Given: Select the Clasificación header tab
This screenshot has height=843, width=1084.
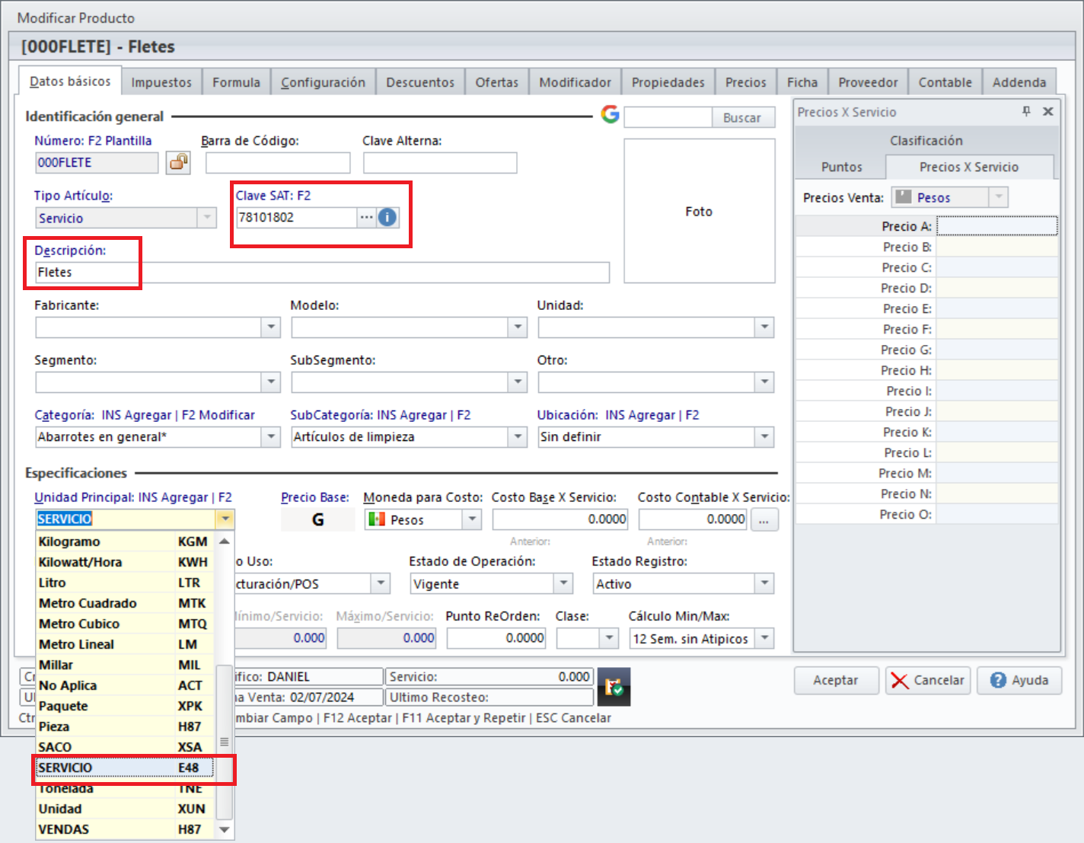Looking at the screenshot, I should (926, 140).
